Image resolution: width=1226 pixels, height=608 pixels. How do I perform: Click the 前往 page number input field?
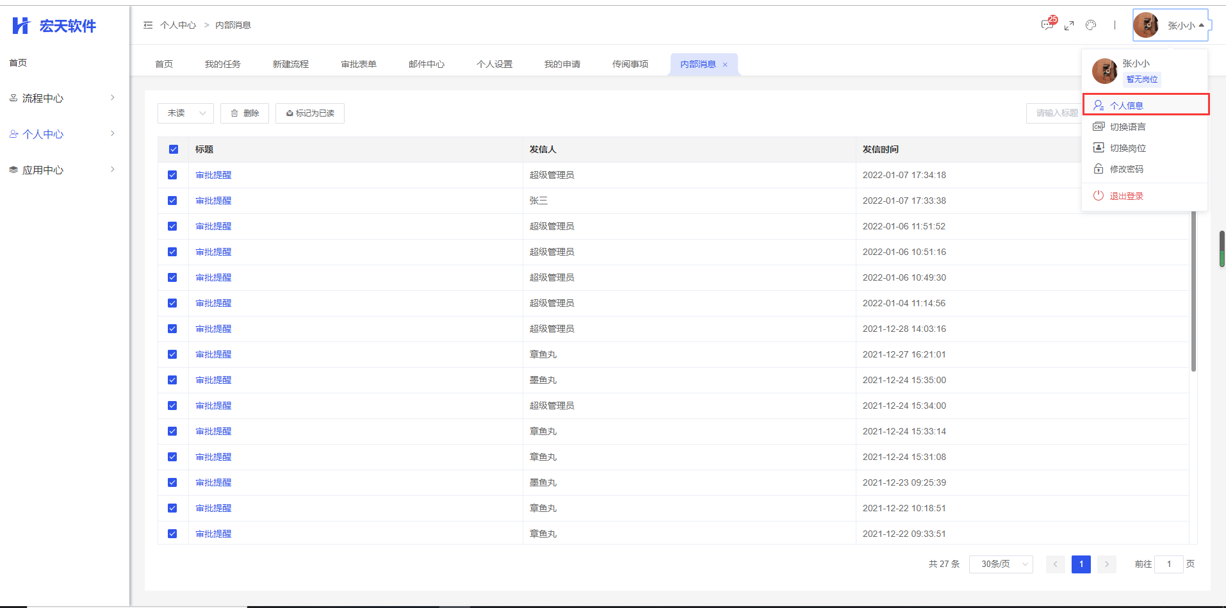point(1168,564)
